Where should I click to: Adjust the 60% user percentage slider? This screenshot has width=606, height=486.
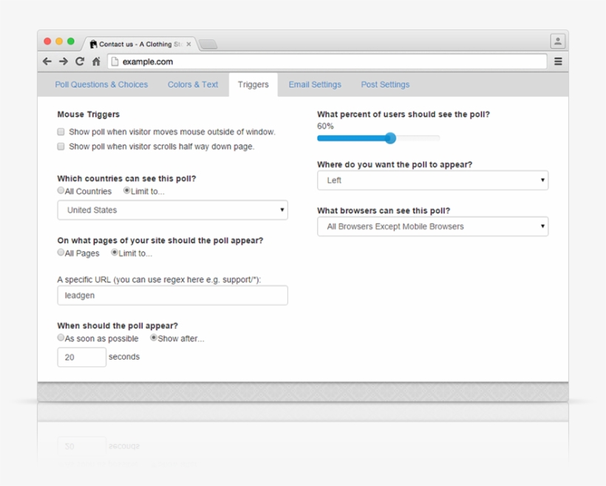coord(389,138)
